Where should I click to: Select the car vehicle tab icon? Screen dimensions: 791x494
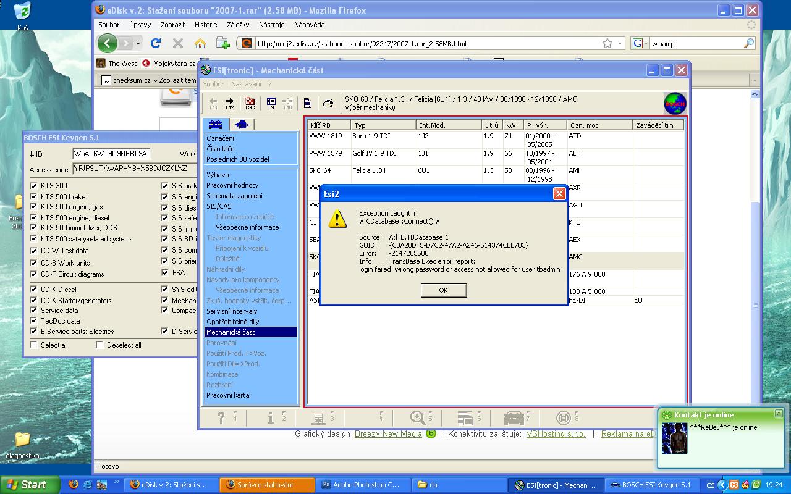[x=215, y=124]
